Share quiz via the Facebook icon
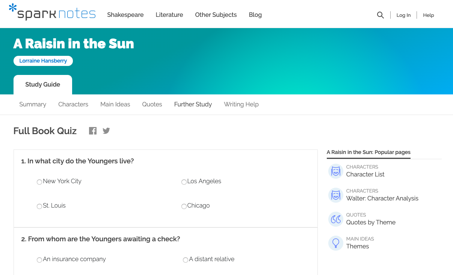The width and height of the screenshot is (453, 275). tap(92, 130)
